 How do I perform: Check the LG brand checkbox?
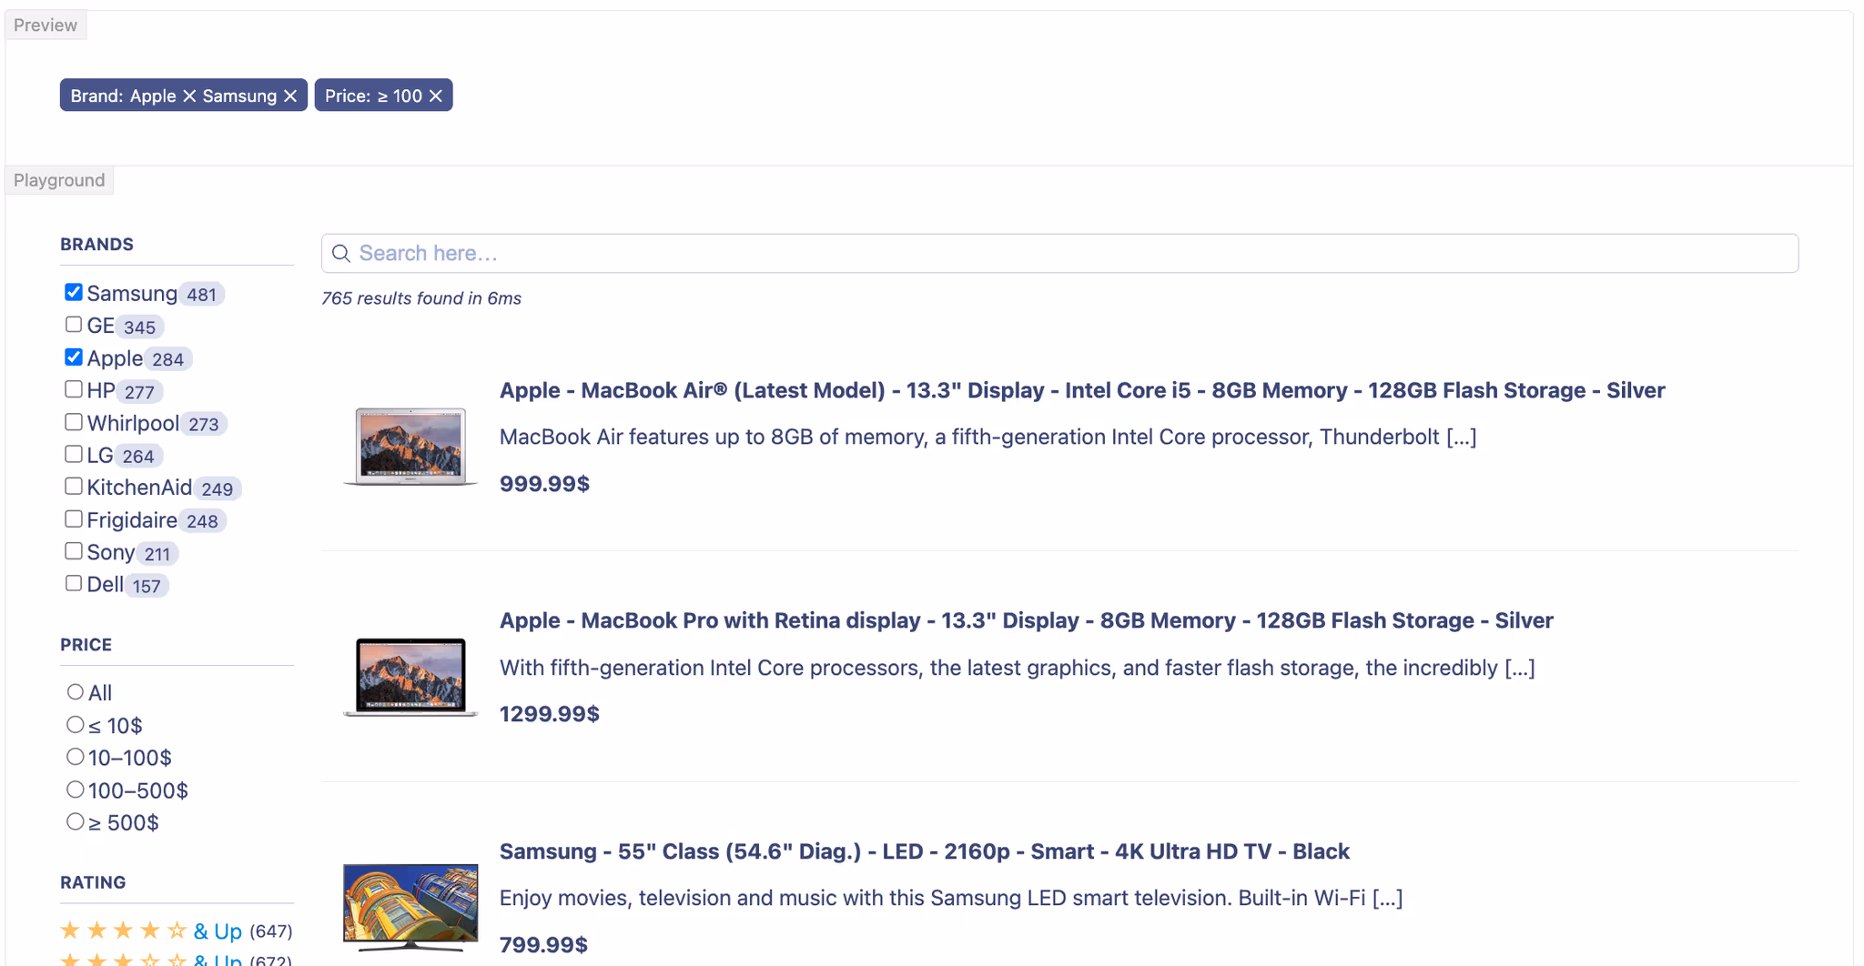pyautogui.click(x=74, y=454)
